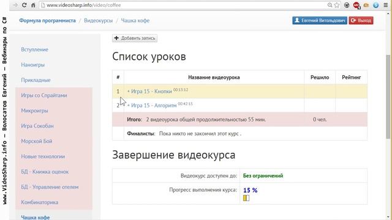The image size is (392, 220).
Task: Open lesson Игра 15 - Алгоритм
Action: click(x=154, y=106)
